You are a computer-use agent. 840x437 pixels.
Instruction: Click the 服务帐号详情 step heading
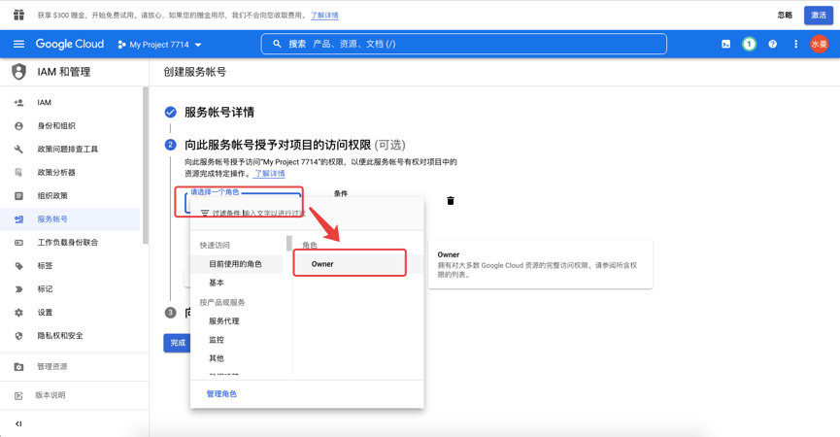219,112
